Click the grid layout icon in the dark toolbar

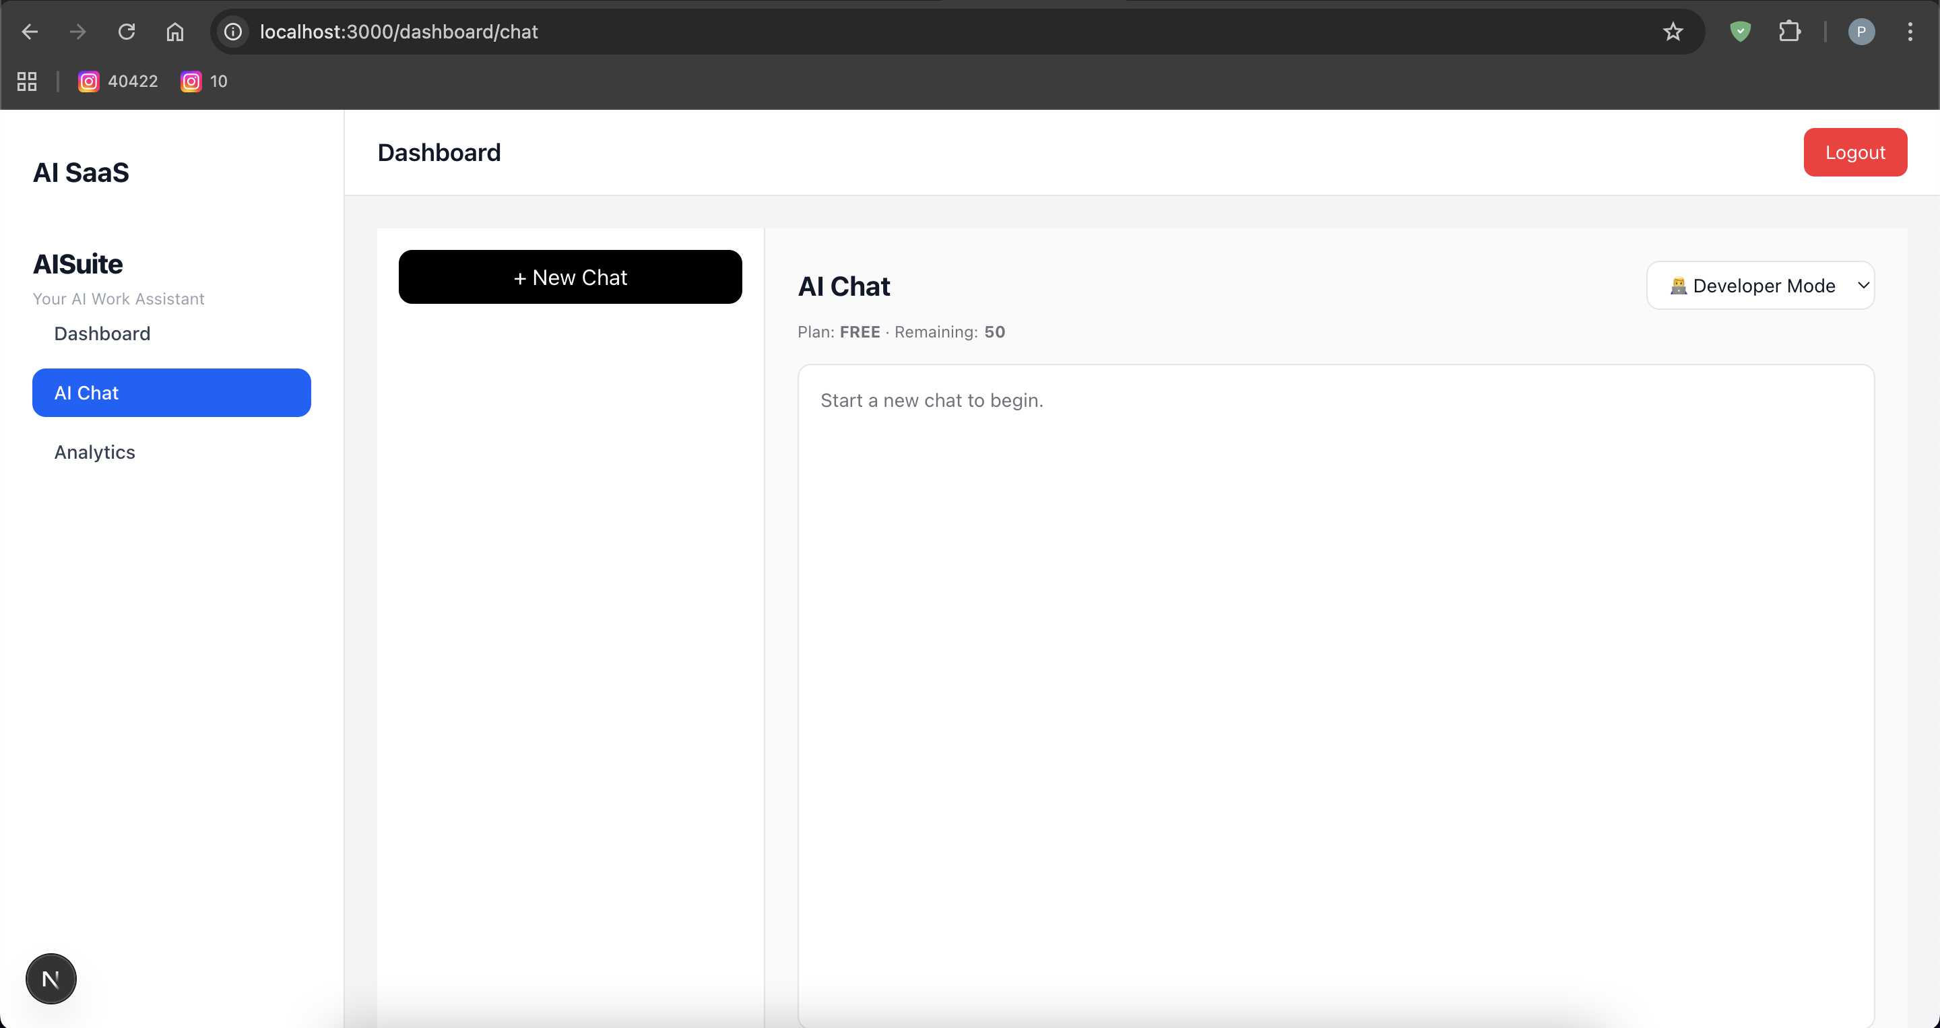point(26,82)
